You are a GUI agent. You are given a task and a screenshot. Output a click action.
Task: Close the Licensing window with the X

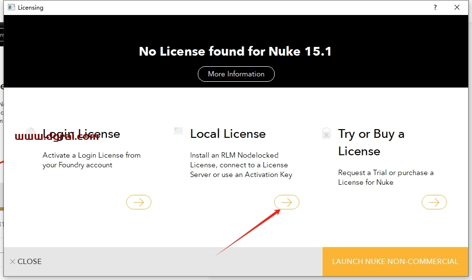click(x=457, y=7)
